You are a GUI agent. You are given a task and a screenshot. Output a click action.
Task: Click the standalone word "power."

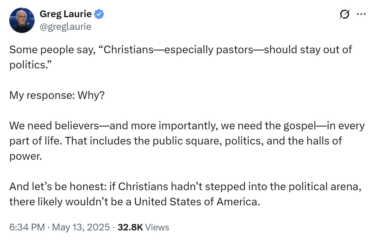click(26, 157)
